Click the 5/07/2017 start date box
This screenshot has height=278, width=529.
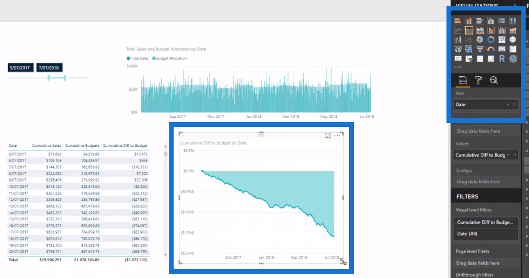click(x=20, y=68)
